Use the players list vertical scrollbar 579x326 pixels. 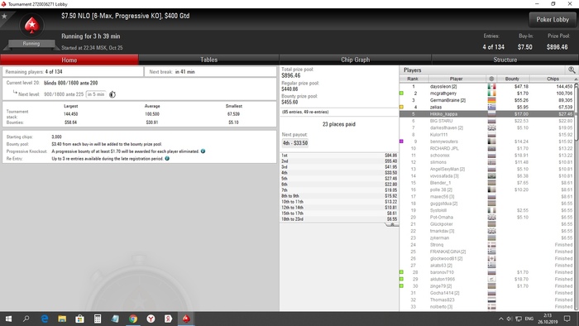pyautogui.click(x=576, y=113)
